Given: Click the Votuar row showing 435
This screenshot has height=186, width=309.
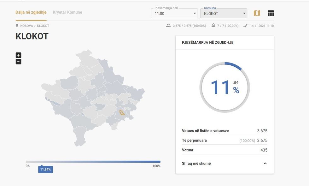Looking at the screenshot, I should pos(224,150).
